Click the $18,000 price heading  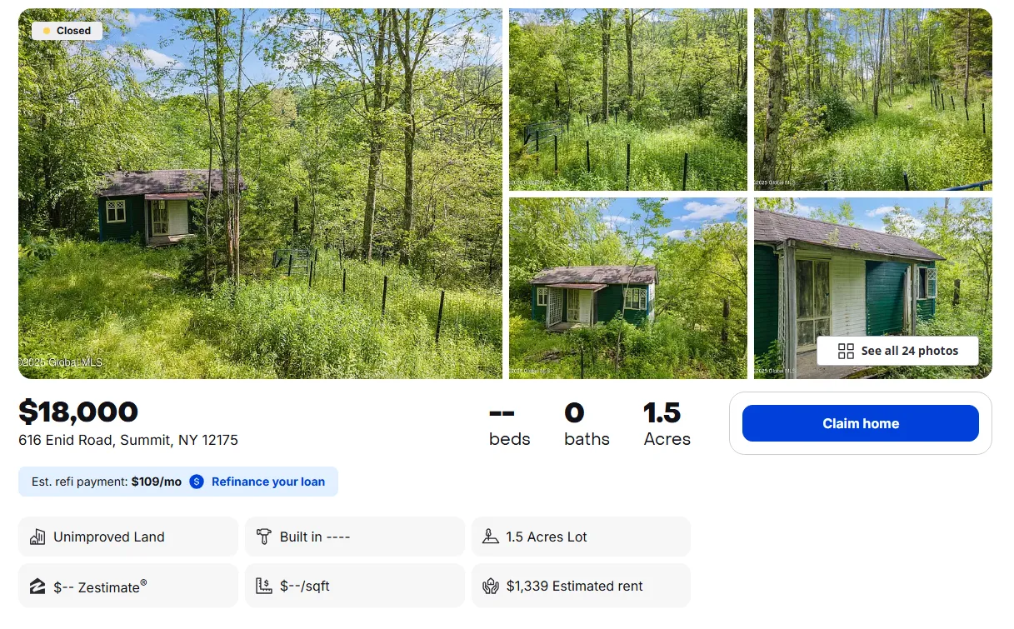(78, 412)
